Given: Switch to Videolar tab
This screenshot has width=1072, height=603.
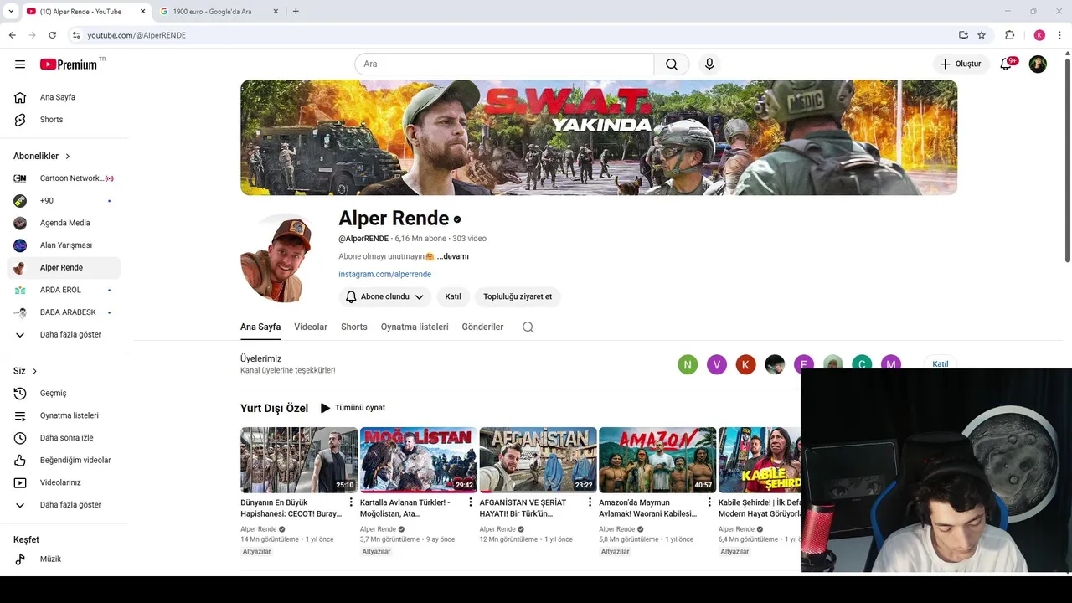Looking at the screenshot, I should coord(311,327).
